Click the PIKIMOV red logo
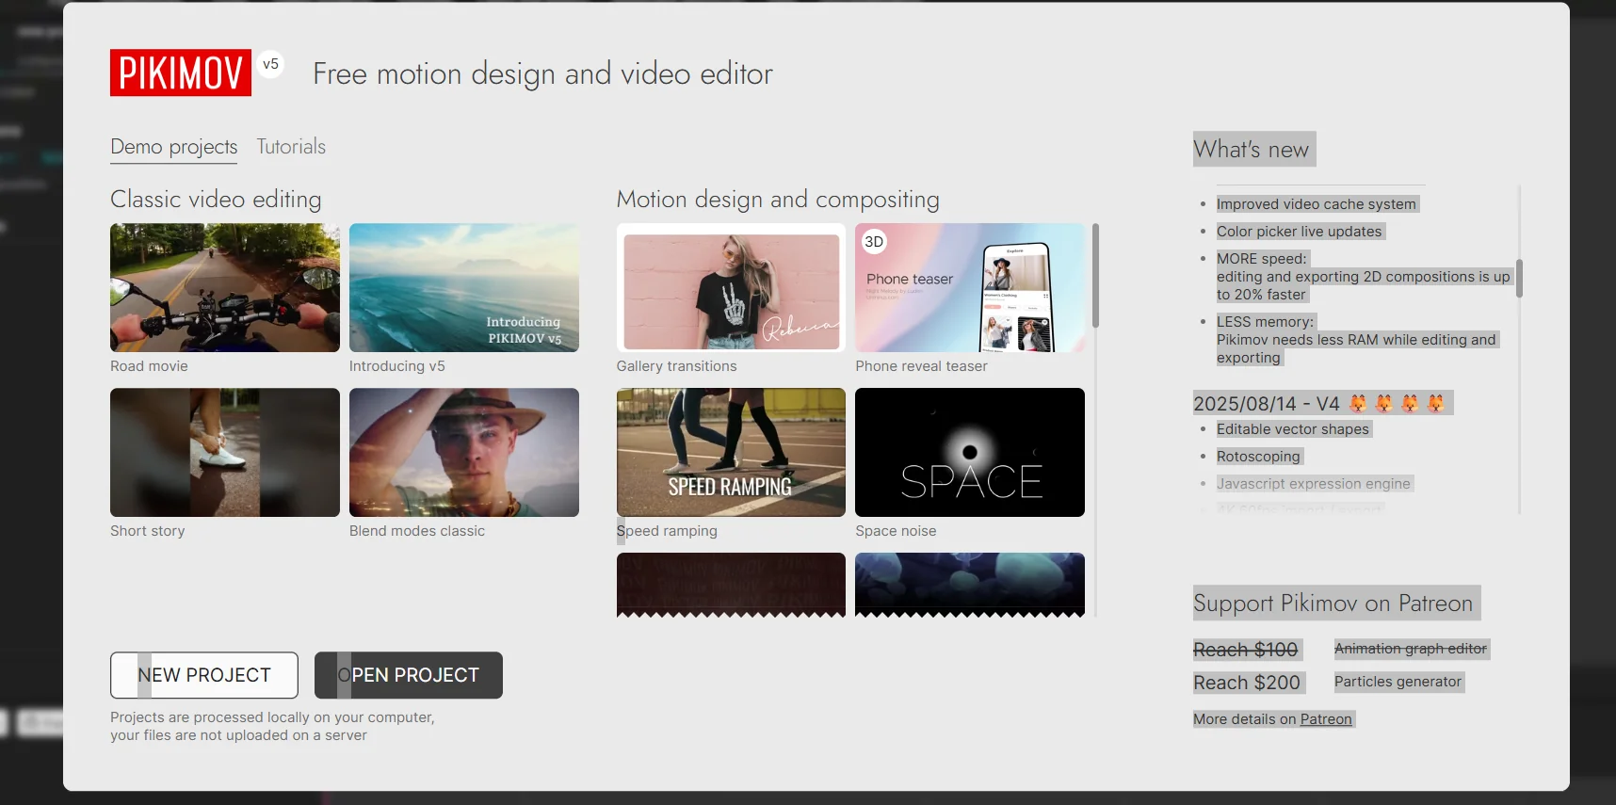1616x805 pixels. 181,72
